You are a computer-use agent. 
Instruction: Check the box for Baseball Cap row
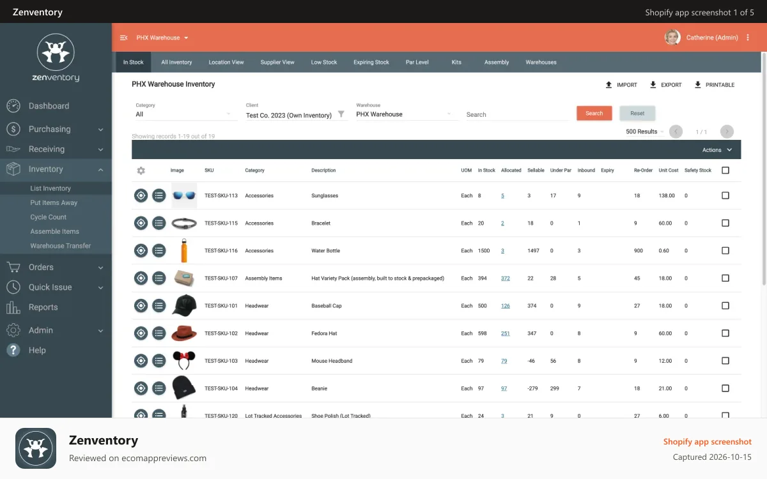pos(725,305)
